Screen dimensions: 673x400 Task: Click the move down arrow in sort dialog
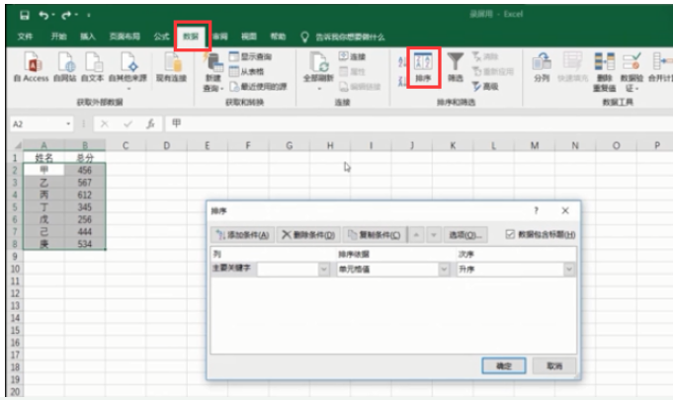coord(434,235)
